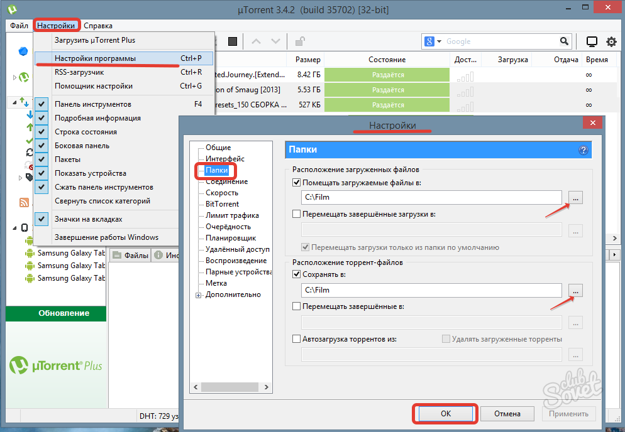The width and height of the screenshot is (625, 432).
Task: Select Завершение работы Windows menu entry
Action: 106,237
